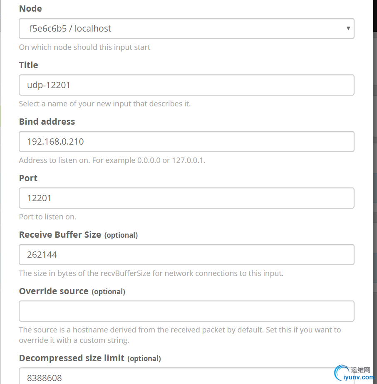This screenshot has height=384, width=377.
Task: Click the dropdown arrow of the Node selector
Action: [x=348, y=28]
